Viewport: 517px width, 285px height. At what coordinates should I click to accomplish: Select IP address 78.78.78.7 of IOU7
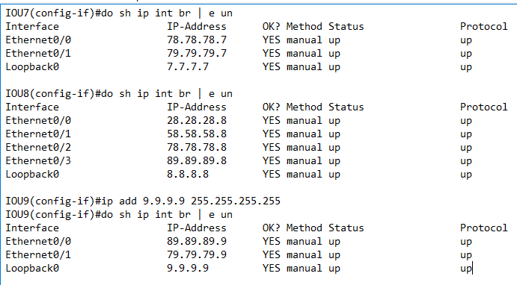197,40
